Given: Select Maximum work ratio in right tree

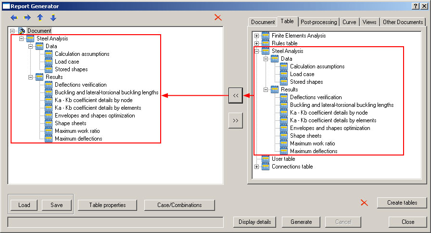Looking at the screenshot, I should [312, 143].
